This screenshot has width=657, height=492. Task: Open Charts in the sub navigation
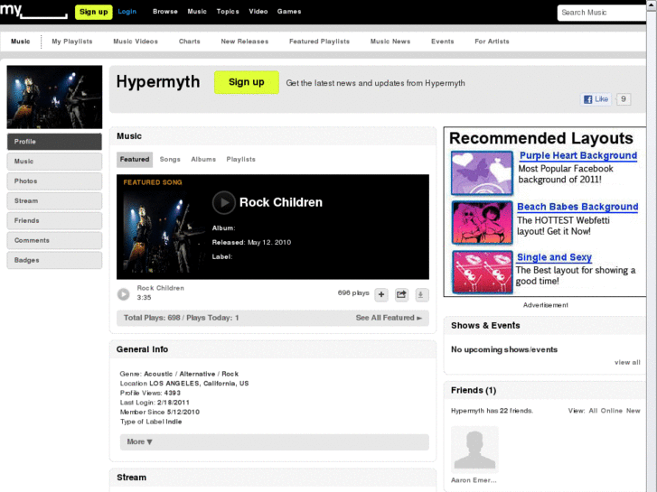(190, 42)
